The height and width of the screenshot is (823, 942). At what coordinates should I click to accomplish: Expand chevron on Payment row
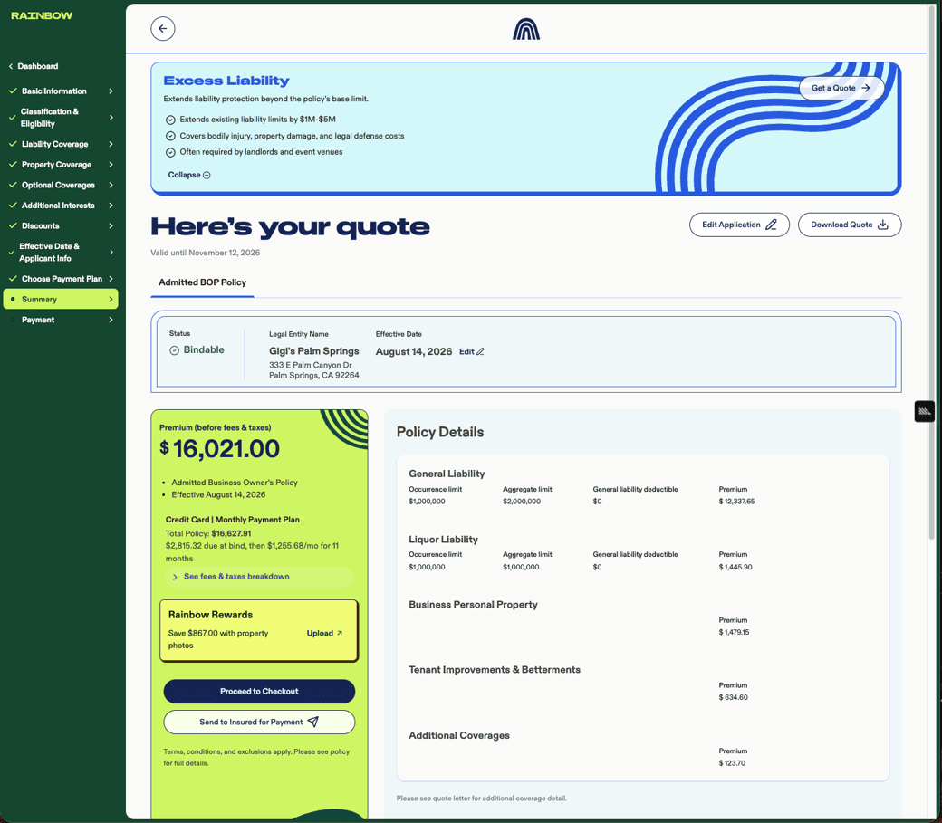click(111, 320)
